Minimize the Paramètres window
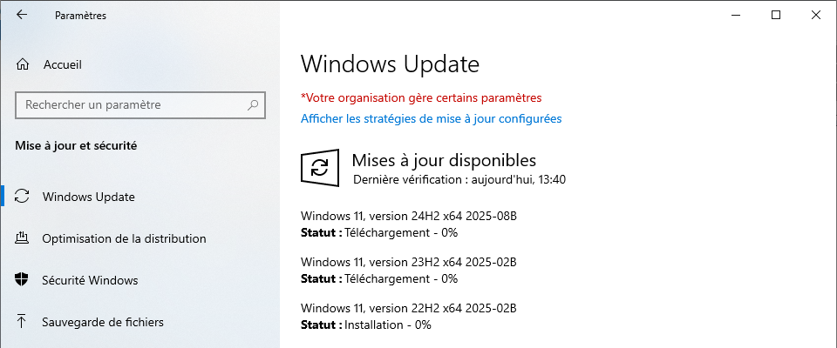Viewport: 837px width, 348px height. coord(737,16)
